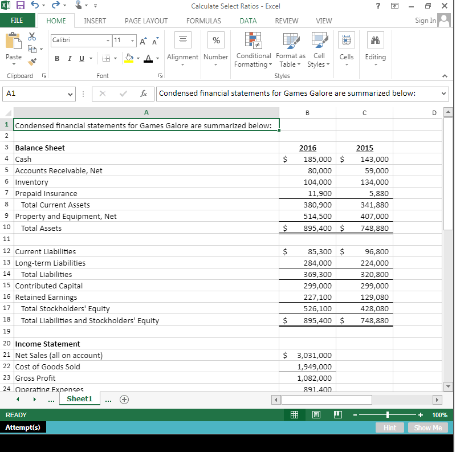Expand the Fill Color dropdown arrow
This screenshot has height=452, width=456.
(x=137, y=58)
